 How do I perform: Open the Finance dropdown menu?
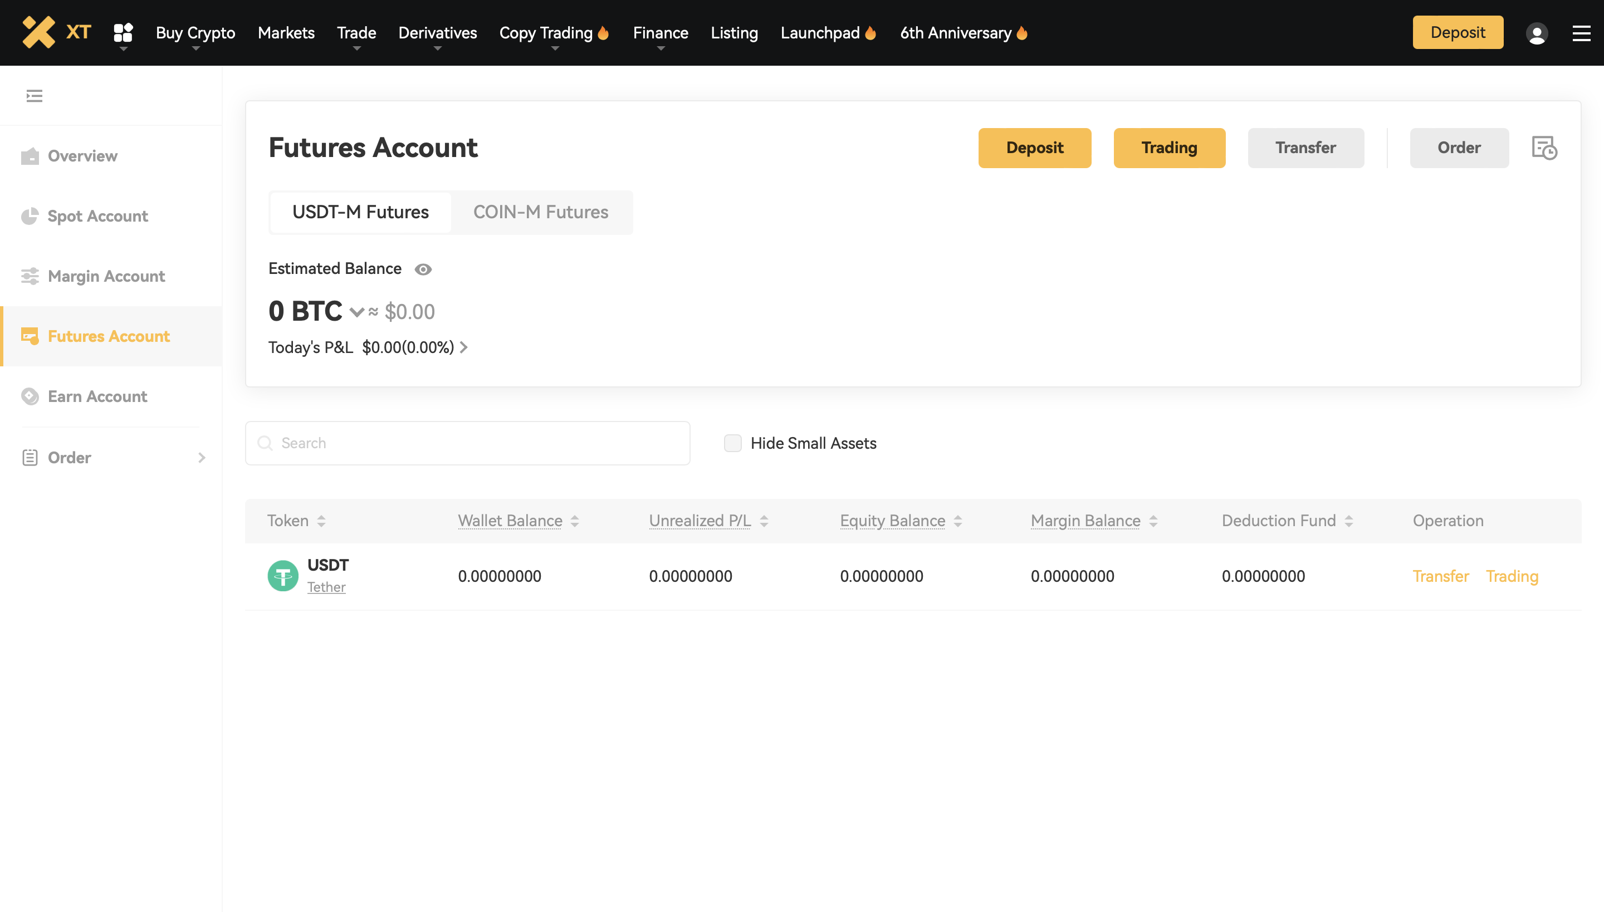point(661,32)
